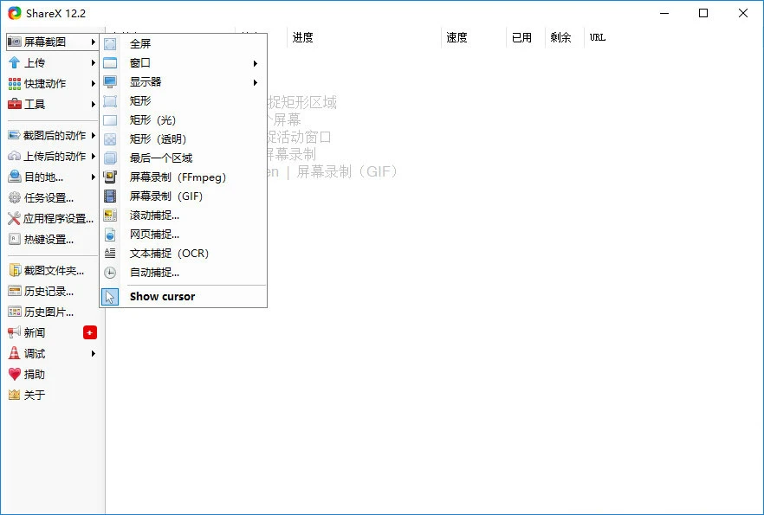The width and height of the screenshot is (764, 515).
Task: Expand the 上传 submenu arrow
Action: coord(93,63)
